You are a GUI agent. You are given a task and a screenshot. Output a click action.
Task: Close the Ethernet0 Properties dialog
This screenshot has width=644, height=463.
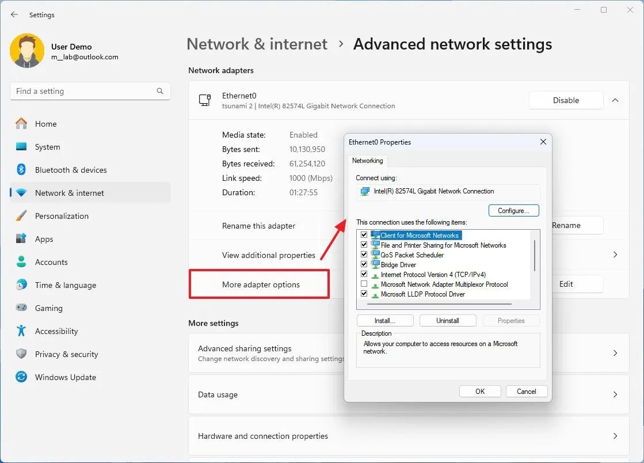tap(543, 142)
